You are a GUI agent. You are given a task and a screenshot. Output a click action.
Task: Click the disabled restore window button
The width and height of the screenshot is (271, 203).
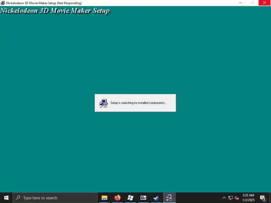pyautogui.click(x=252, y=3)
